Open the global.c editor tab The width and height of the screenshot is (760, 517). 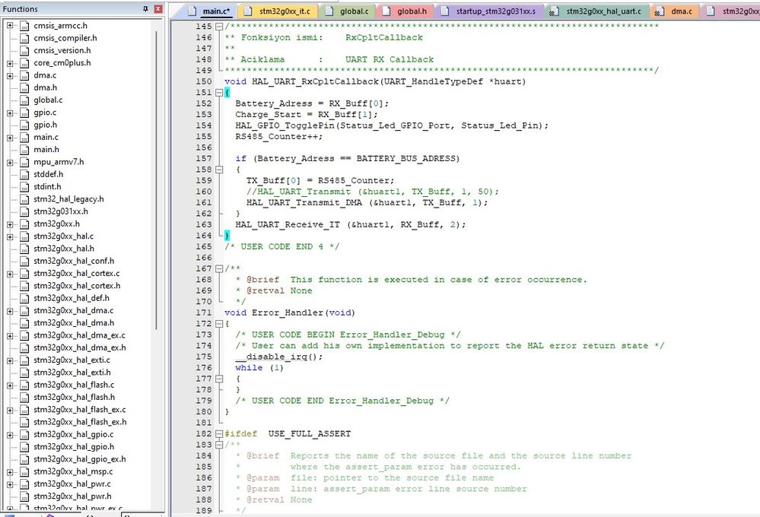coord(348,11)
